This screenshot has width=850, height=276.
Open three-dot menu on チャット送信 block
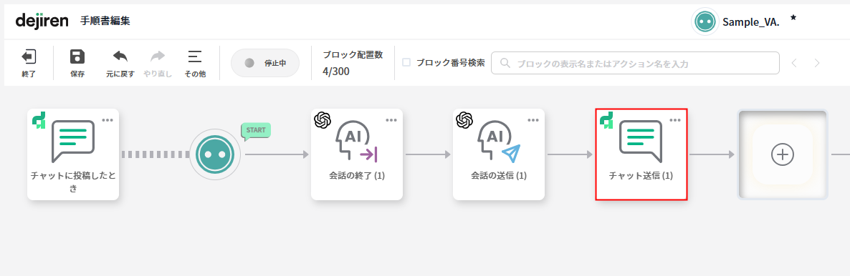pos(675,120)
